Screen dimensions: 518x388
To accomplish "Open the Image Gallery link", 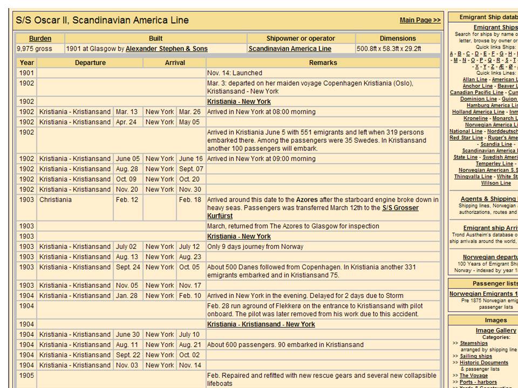I will pyautogui.click(x=496, y=330).
